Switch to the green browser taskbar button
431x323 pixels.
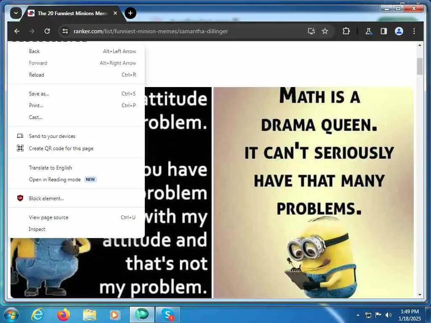[x=142, y=315]
